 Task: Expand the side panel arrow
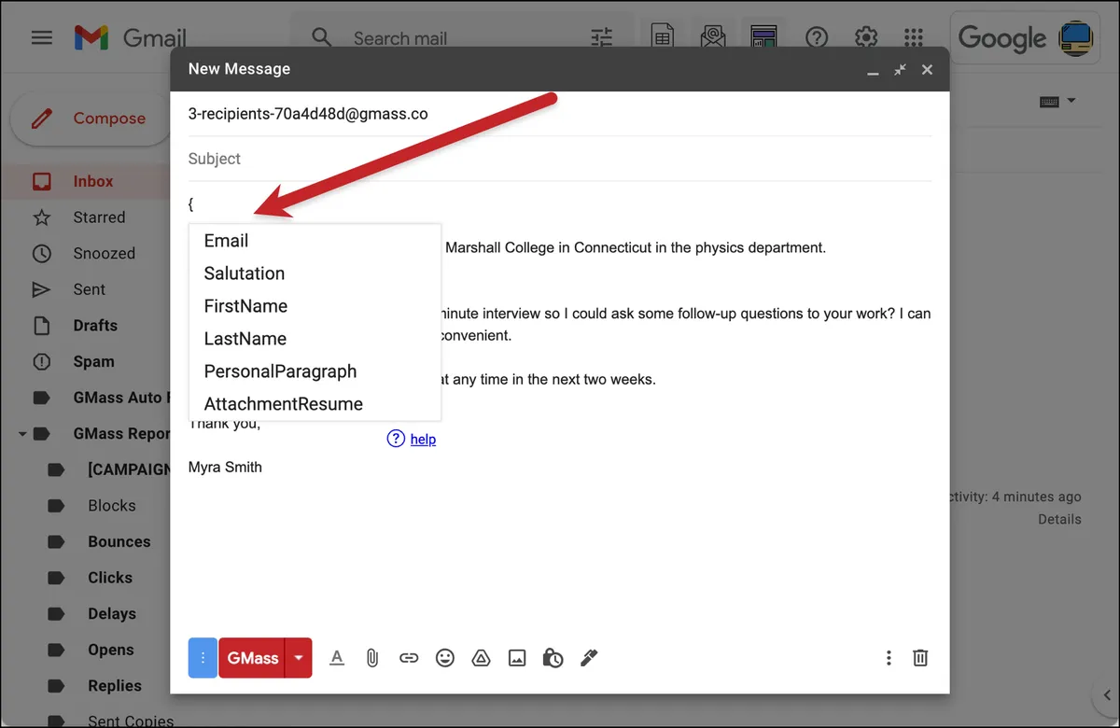pos(1106,695)
